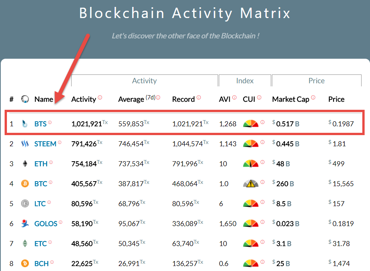Open the BCH coin link
This screenshot has width=370, height=271.
point(41,263)
